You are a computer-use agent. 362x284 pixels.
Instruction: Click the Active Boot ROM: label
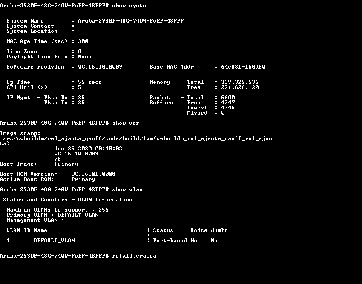click(x=27, y=179)
